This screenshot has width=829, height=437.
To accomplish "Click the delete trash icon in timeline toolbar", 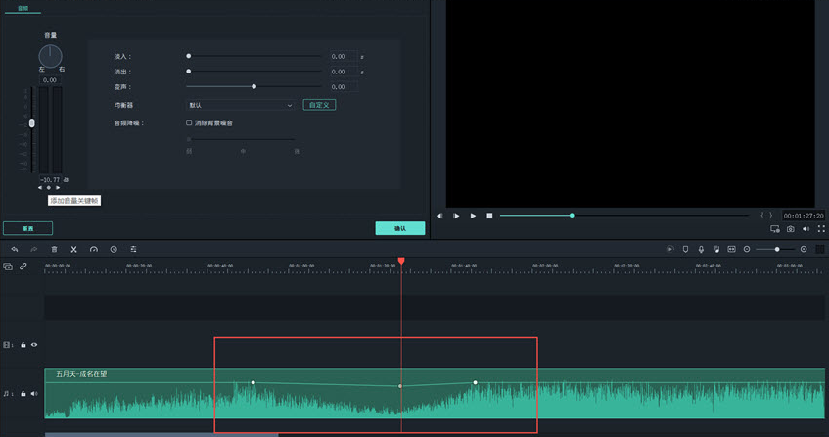I will pos(54,249).
